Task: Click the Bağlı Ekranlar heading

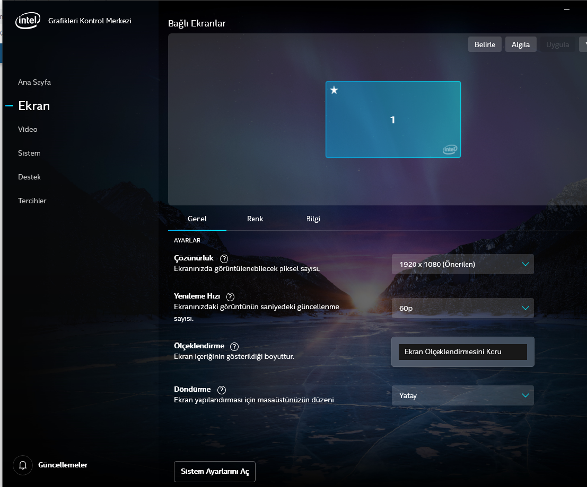Action: pos(197,23)
